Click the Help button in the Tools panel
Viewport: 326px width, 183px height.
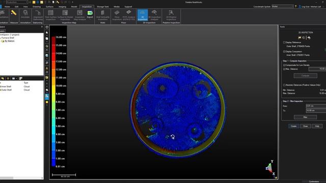317,126
